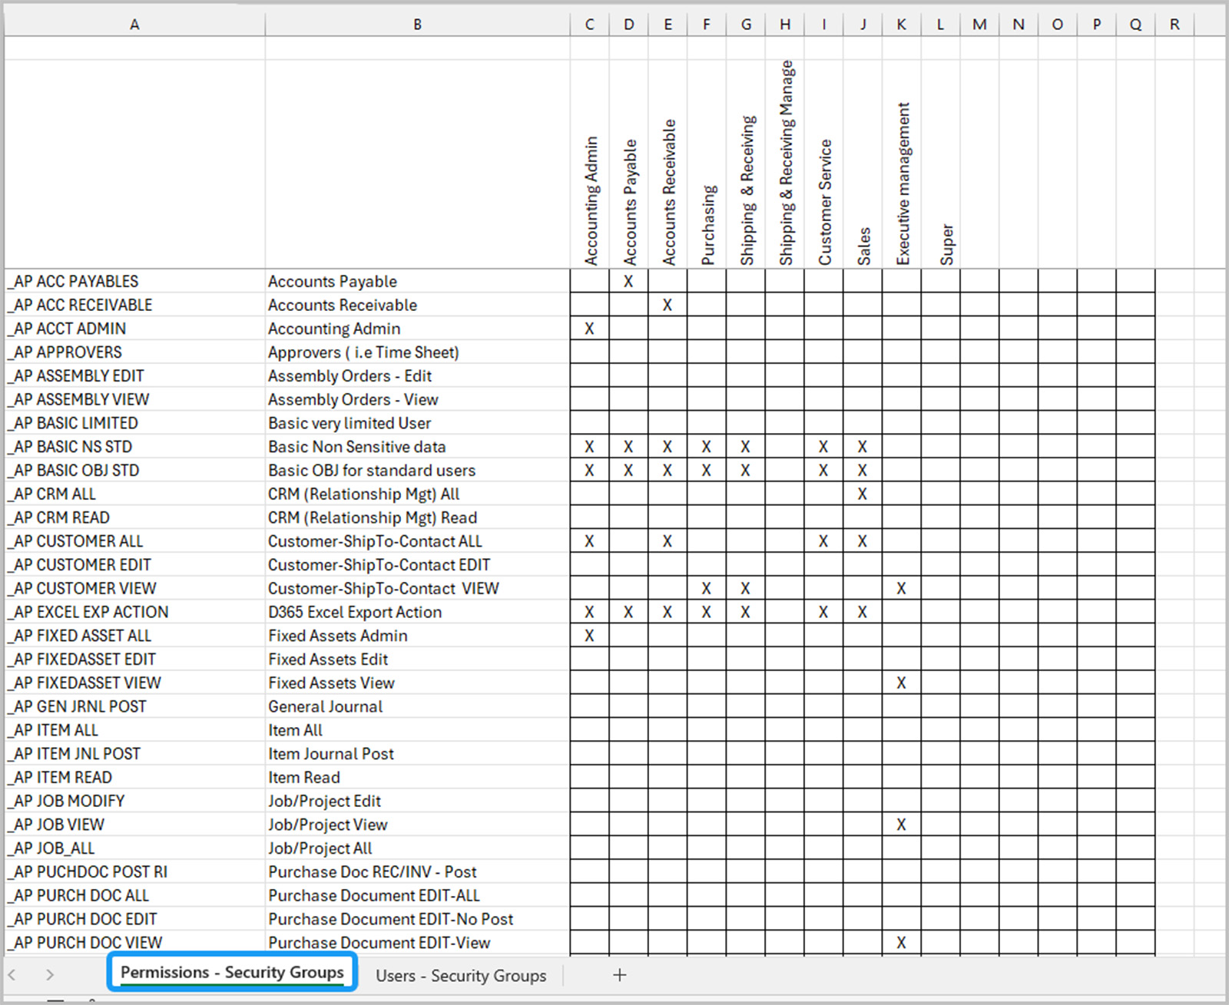Switch to the Users - Security Groups tab
This screenshot has height=1005, width=1229.
pyautogui.click(x=460, y=976)
